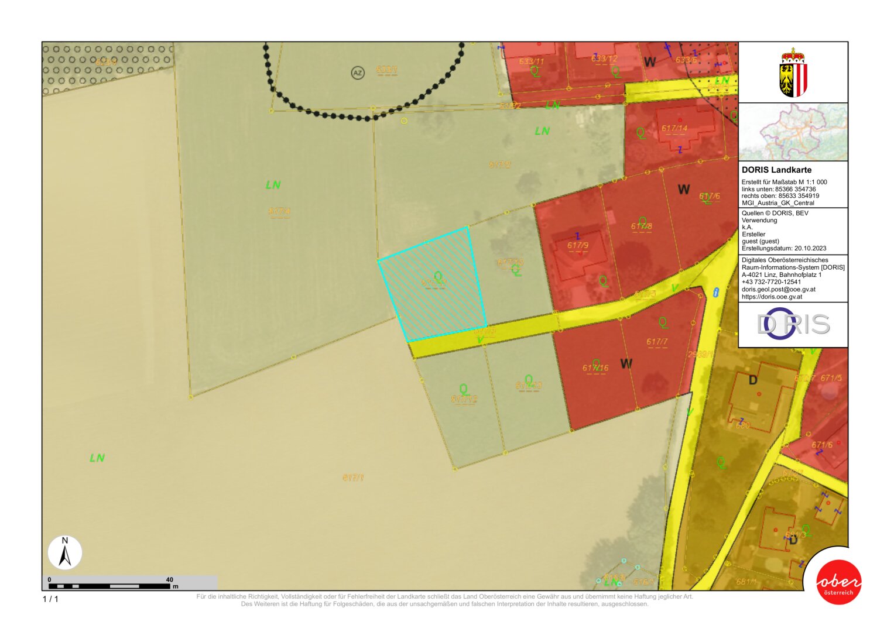Click parcel label 617/7
This screenshot has height=632, width=894.
[x=656, y=342]
